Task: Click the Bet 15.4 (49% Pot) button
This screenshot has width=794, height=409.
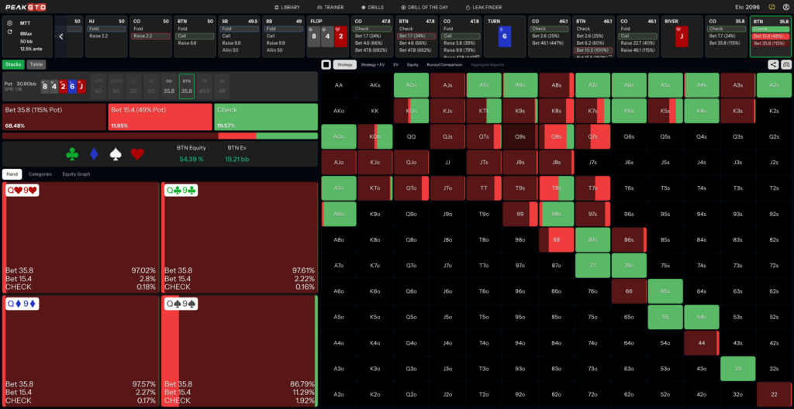Action: tap(160, 117)
